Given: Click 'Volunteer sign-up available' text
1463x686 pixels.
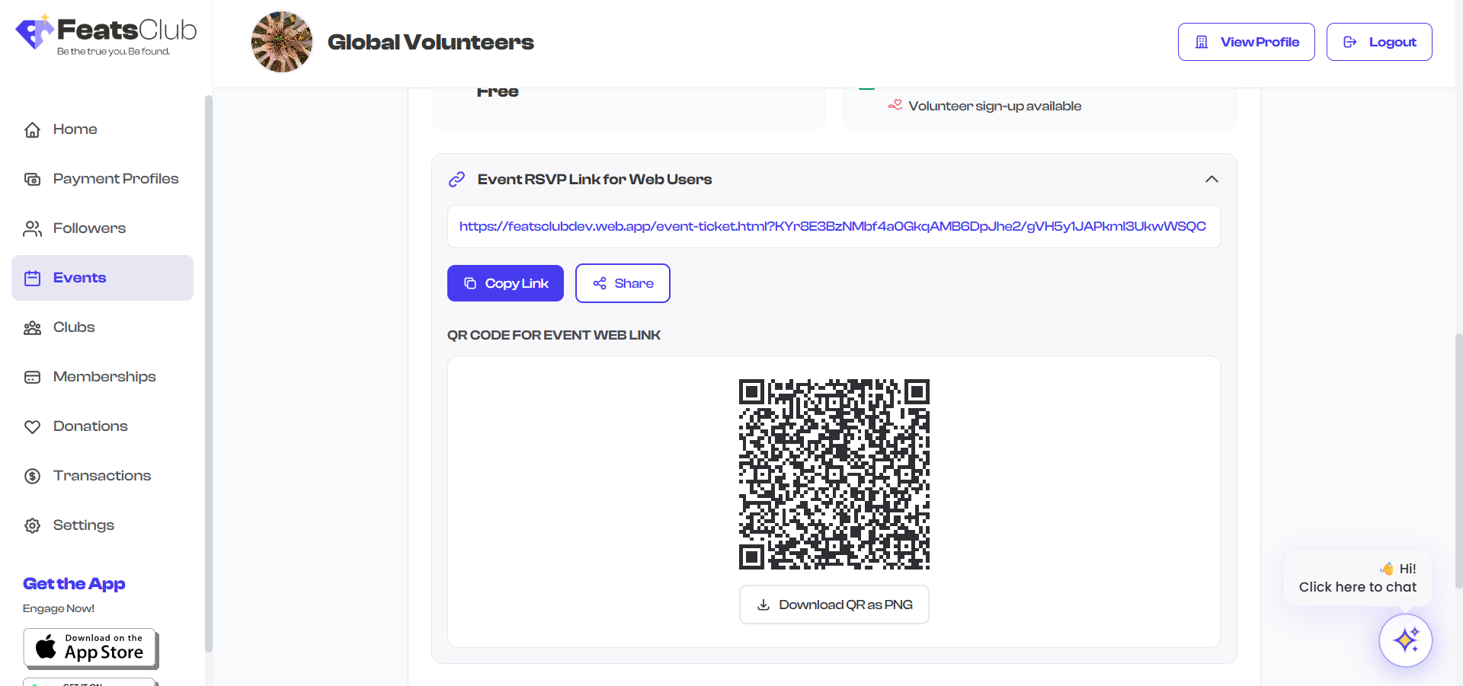Looking at the screenshot, I should pos(995,106).
